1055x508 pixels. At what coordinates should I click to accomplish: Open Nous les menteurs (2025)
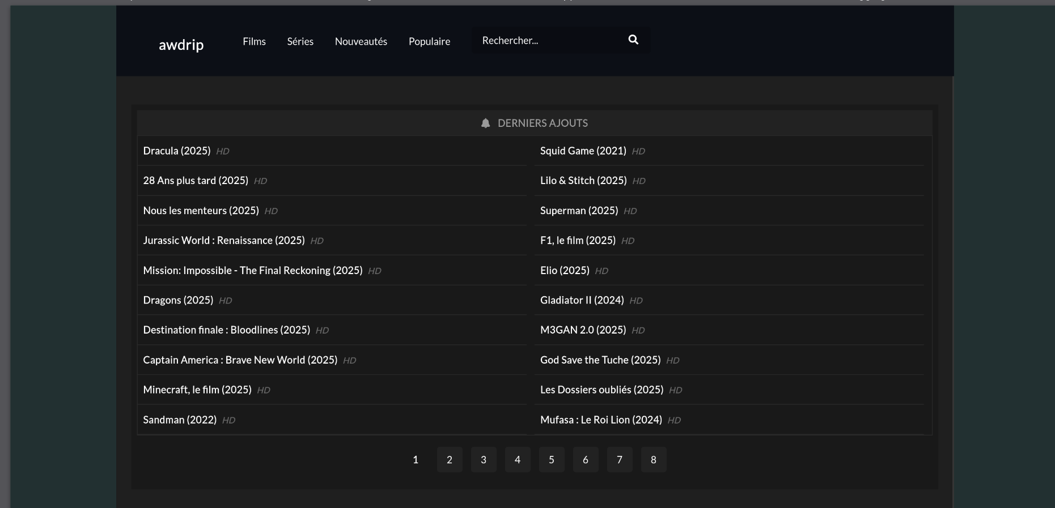[201, 211]
